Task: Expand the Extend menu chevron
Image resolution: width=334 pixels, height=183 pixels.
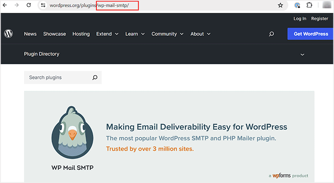Action: click(117, 34)
